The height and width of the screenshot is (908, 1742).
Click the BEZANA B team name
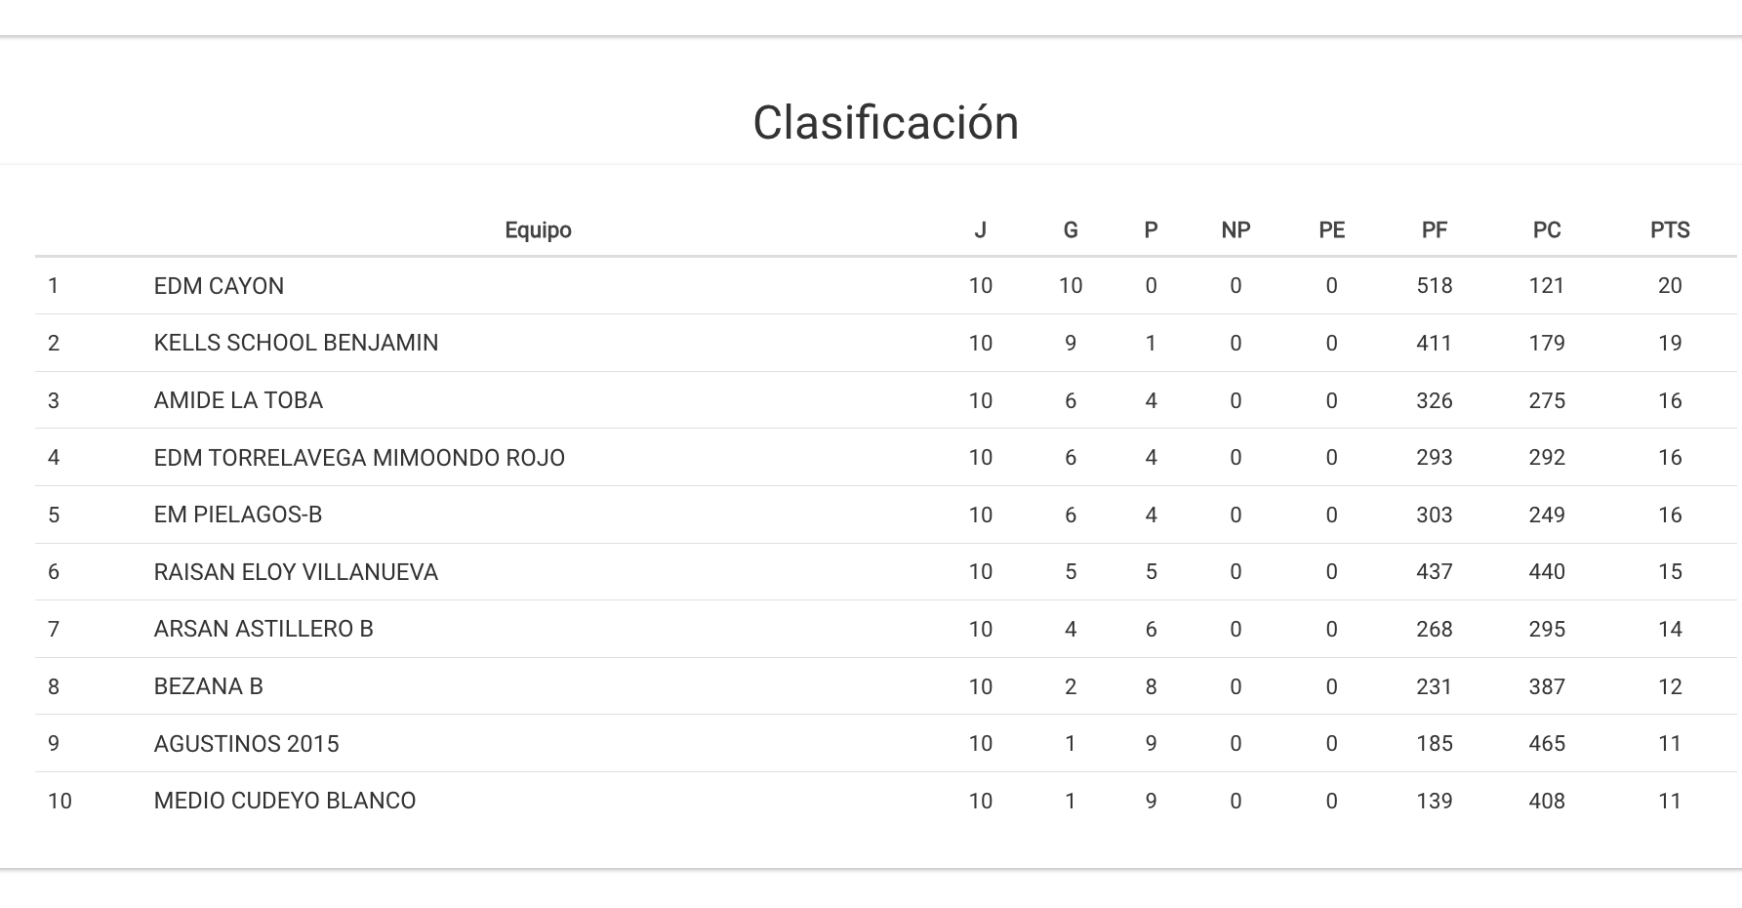coord(208,686)
